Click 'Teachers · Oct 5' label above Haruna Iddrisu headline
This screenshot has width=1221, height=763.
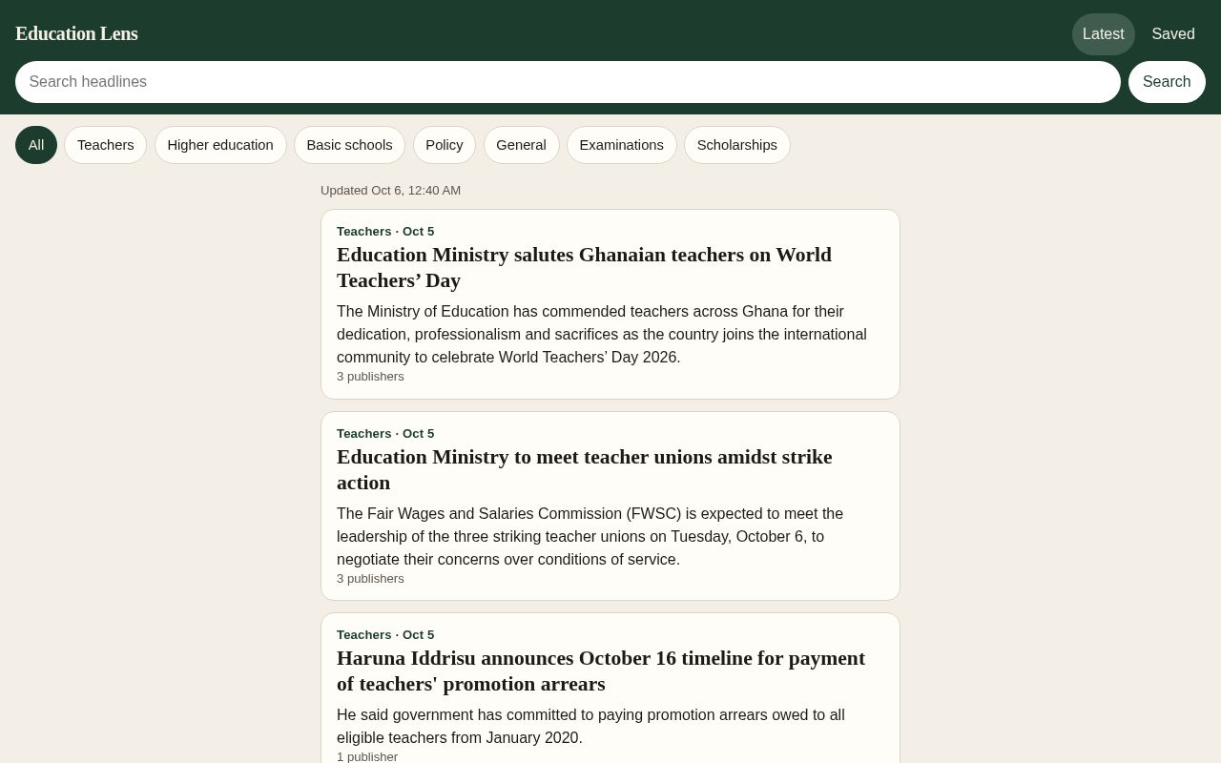pyautogui.click(x=385, y=635)
